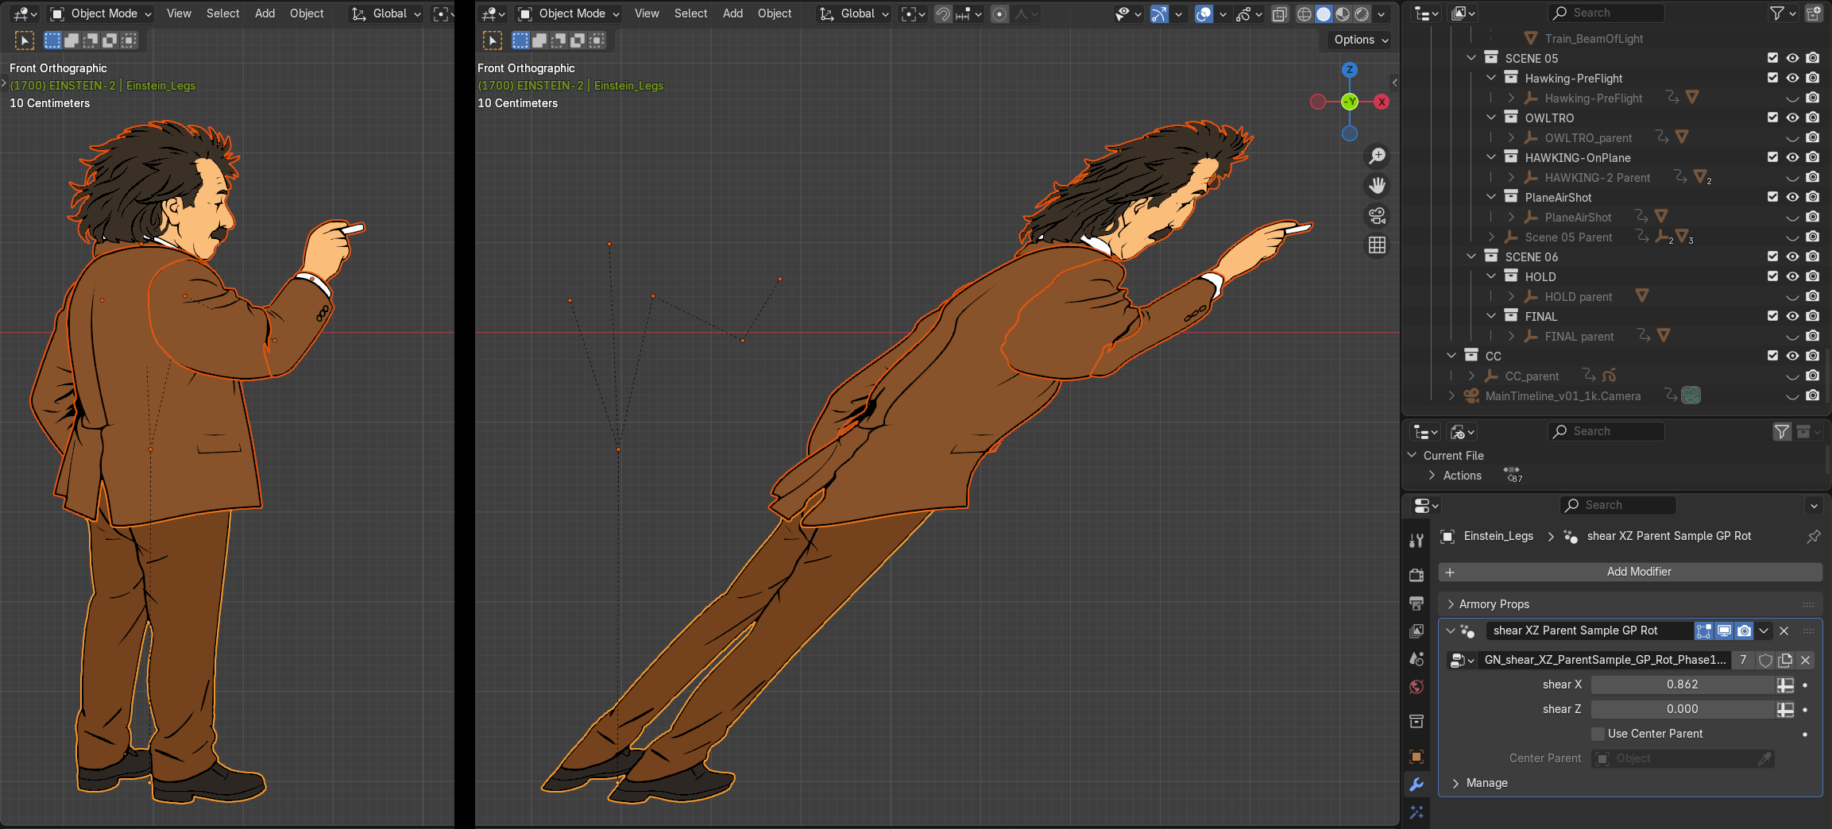The image size is (1832, 829).
Task: Open Object Mode dropdown in right viewport
Action: tap(567, 13)
